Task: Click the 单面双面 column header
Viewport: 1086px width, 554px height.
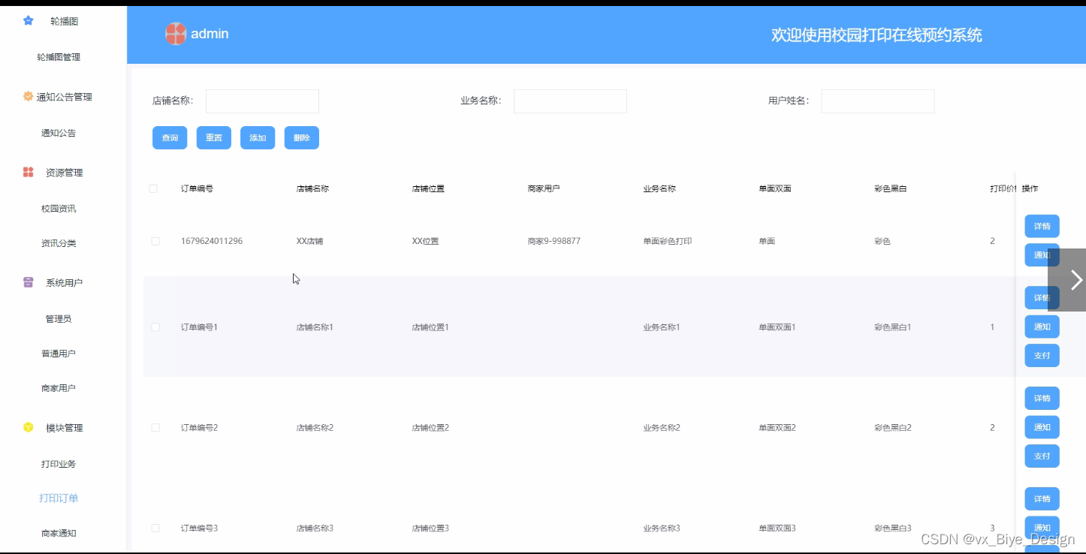Action: pyautogui.click(x=775, y=188)
